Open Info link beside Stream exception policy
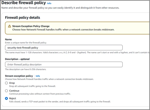Image resolution: width=150 pixels, height=110 pixels. click(38, 76)
